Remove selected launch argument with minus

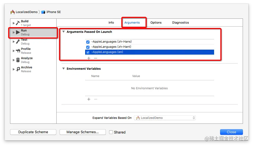point(96,58)
